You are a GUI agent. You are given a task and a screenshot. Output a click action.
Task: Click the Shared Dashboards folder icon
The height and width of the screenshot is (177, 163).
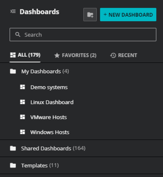point(13,148)
